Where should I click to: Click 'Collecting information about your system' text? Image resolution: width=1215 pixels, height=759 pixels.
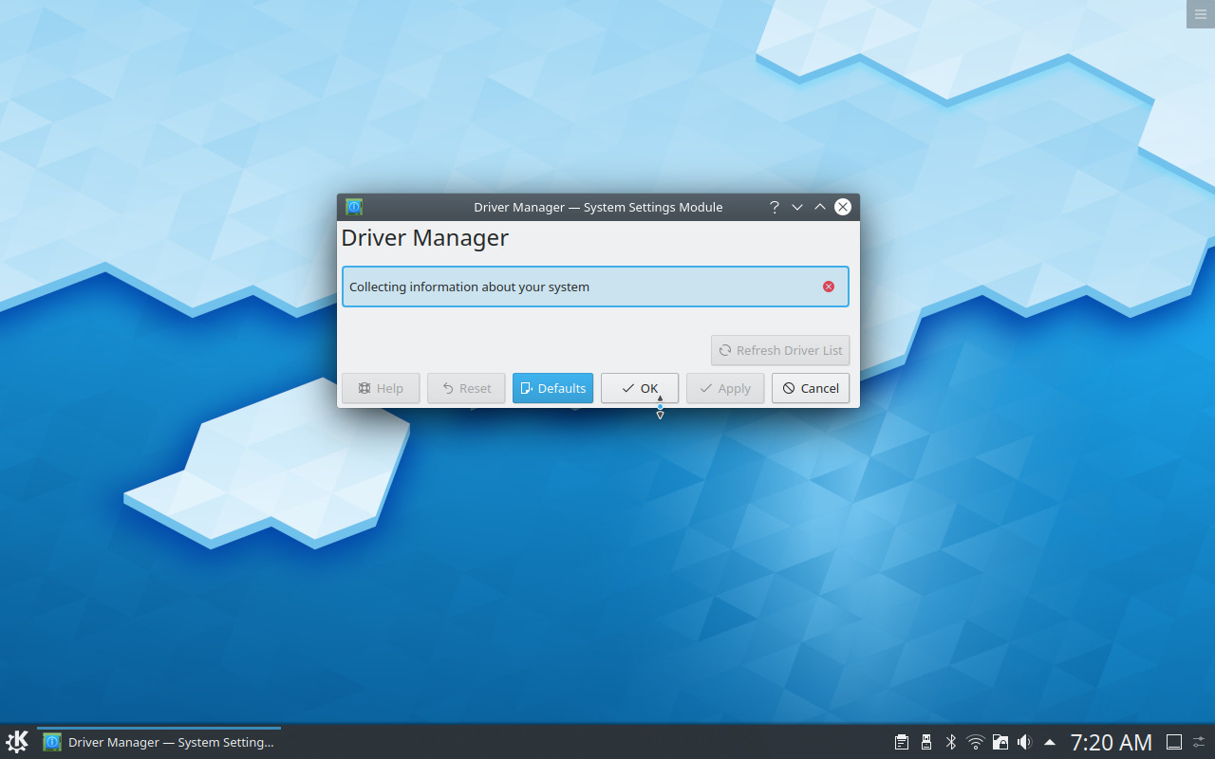click(x=469, y=287)
